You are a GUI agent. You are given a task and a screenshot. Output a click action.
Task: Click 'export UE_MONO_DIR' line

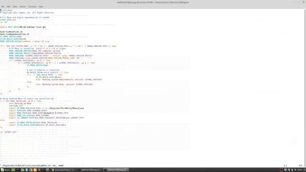pyautogui.click(x=46, y=108)
